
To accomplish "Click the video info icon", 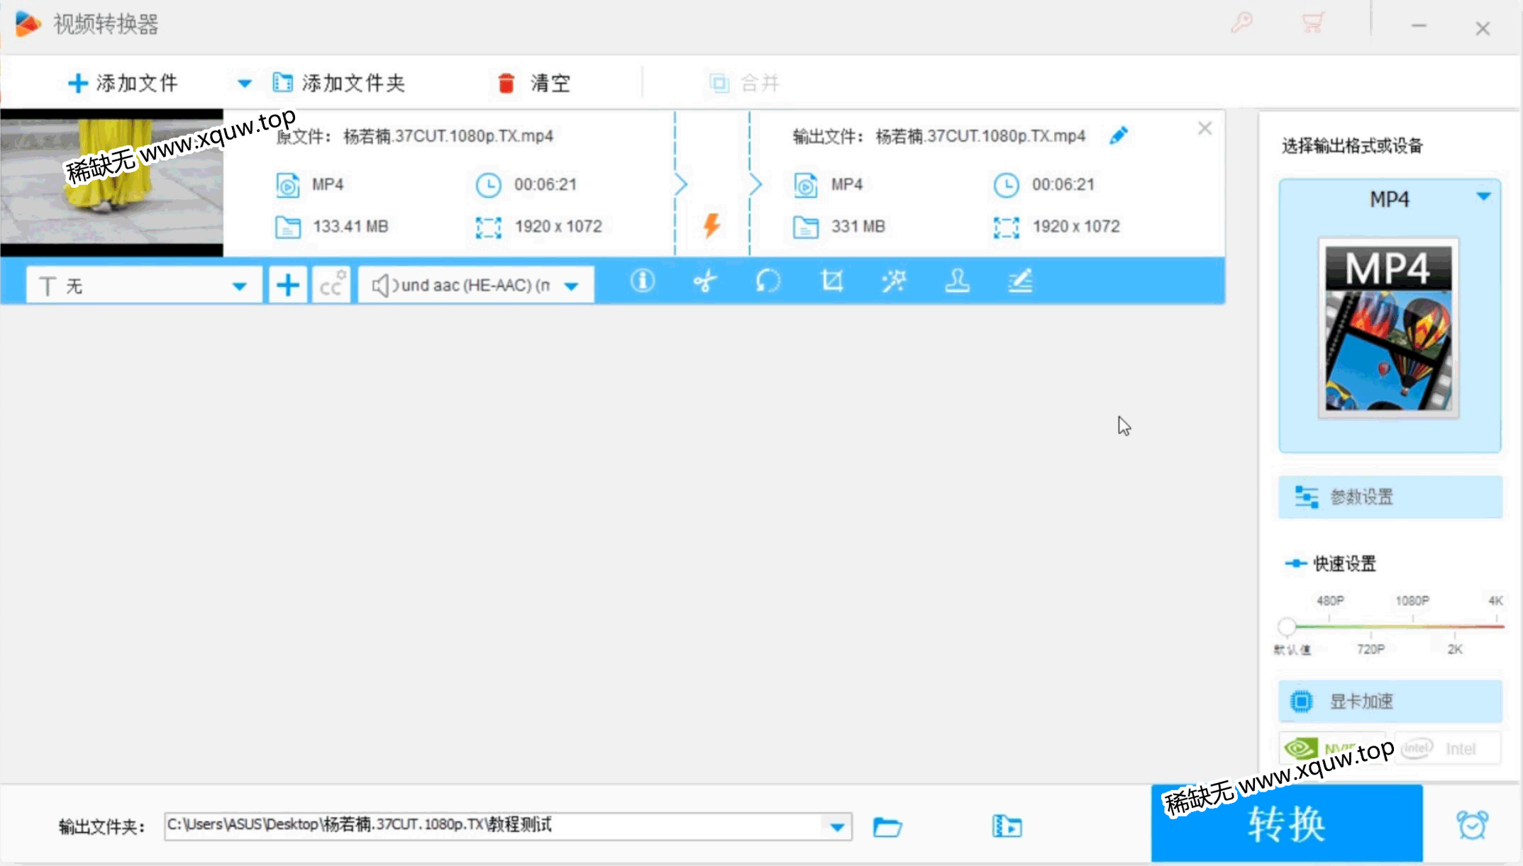I will [x=641, y=281].
